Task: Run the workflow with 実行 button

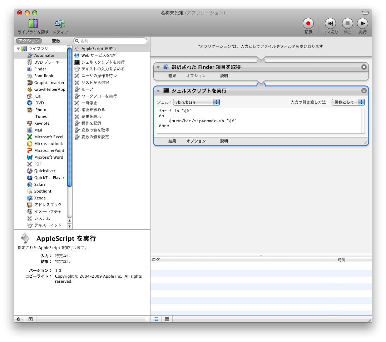Action: tap(363, 24)
